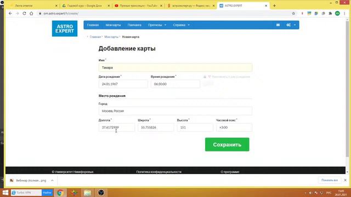351x197 pixels.
Task: Click the taskbar clock and date
Action: point(341,193)
